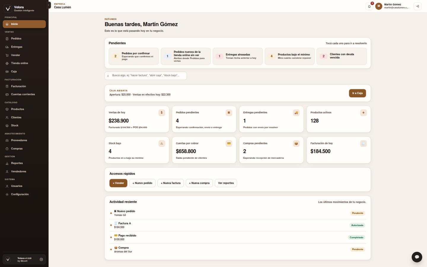
Task: Click the Buscá algo search field
Action: [146, 76]
